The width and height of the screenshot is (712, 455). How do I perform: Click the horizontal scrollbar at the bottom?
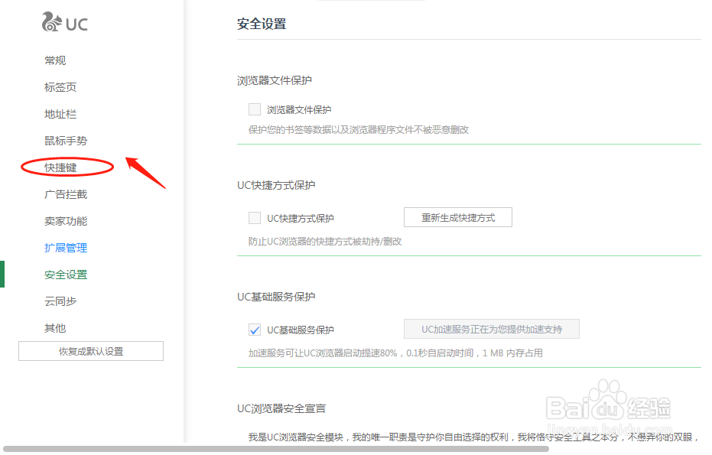point(276,449)
